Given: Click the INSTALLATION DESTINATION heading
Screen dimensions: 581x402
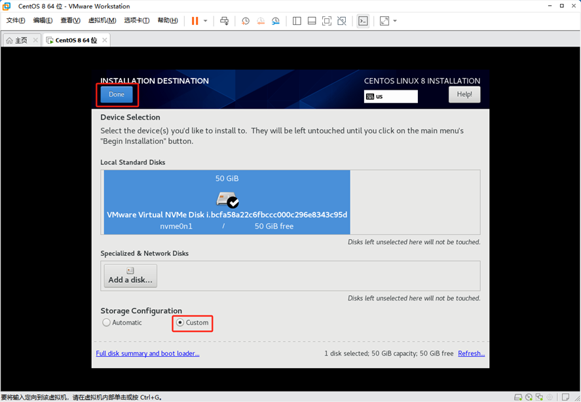Looking at the screenshot, I should coord(155,81).
